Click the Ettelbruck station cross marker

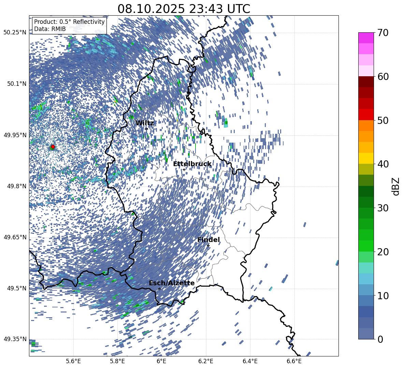[x=184, y=170]
